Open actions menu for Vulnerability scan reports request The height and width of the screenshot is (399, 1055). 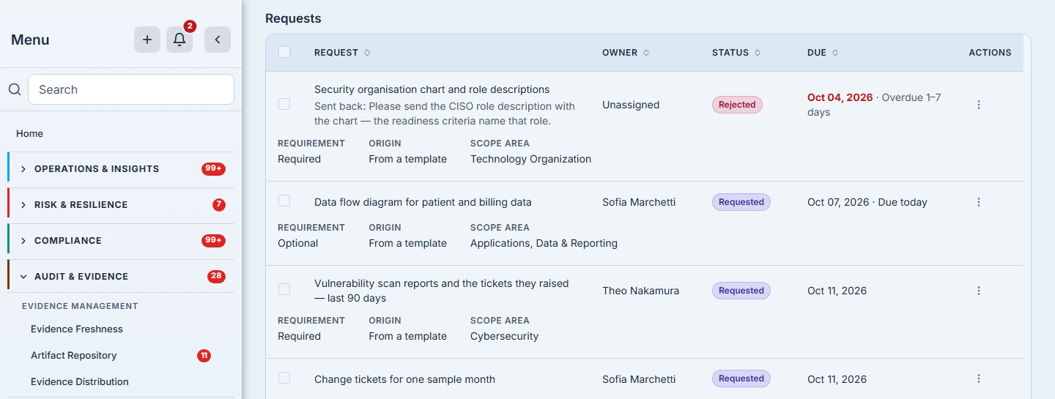pyautogui.click(x=979, y=291)
